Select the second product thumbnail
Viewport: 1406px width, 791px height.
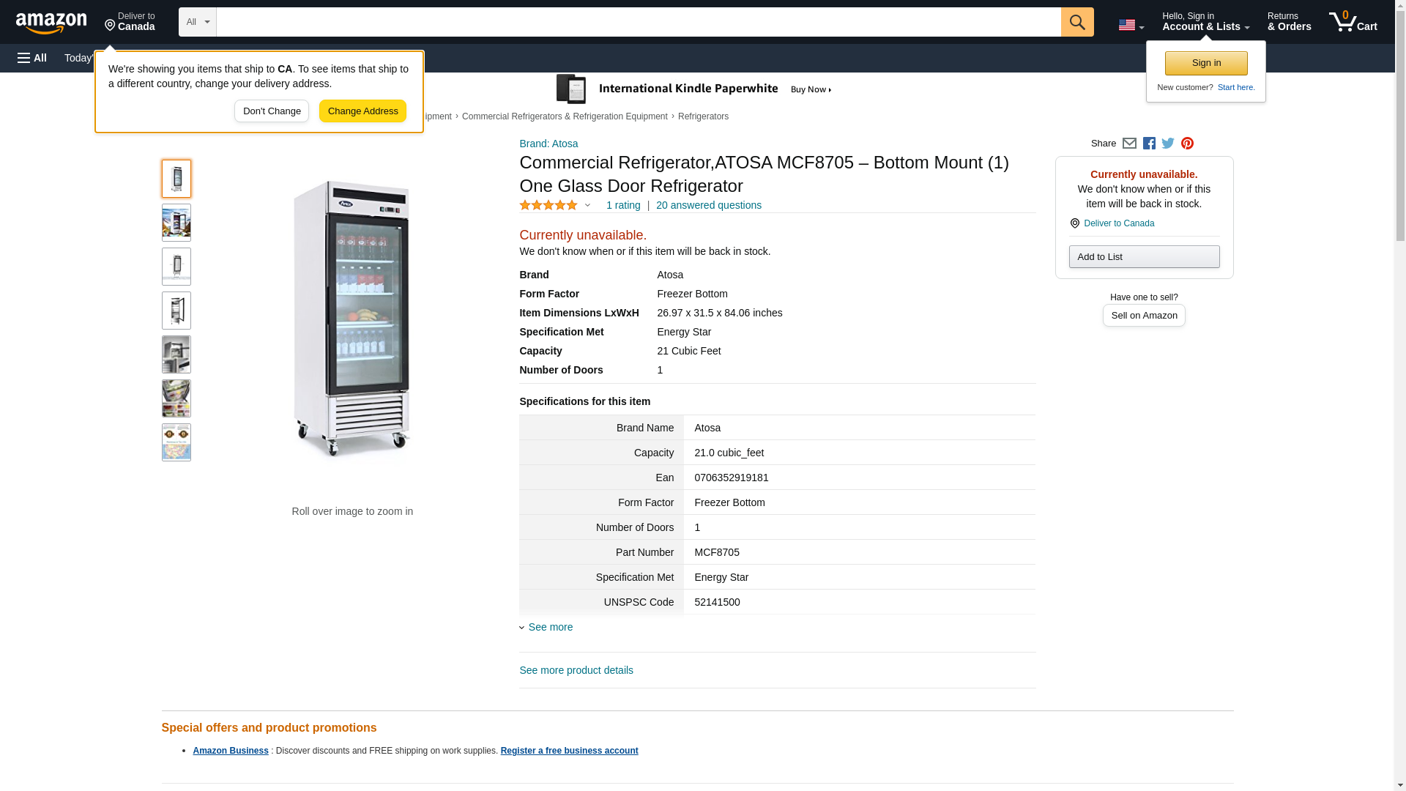pos(176,223)
